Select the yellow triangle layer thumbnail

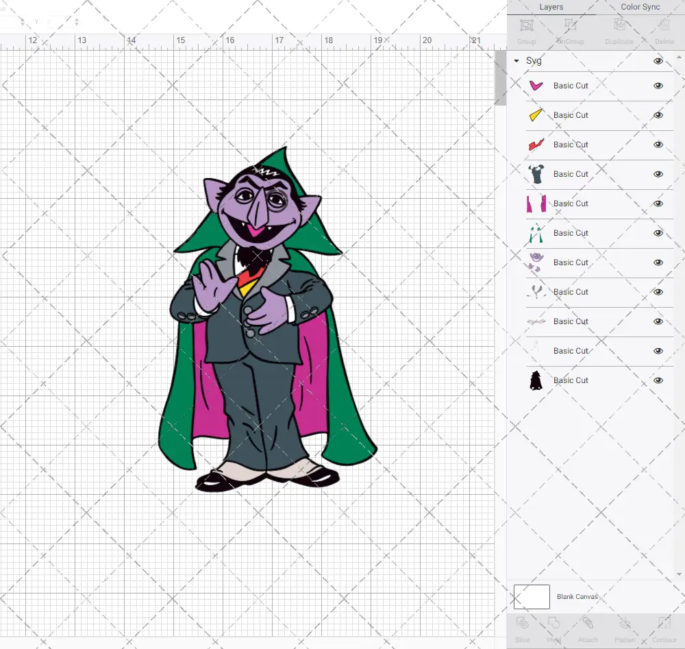(536, 115)
